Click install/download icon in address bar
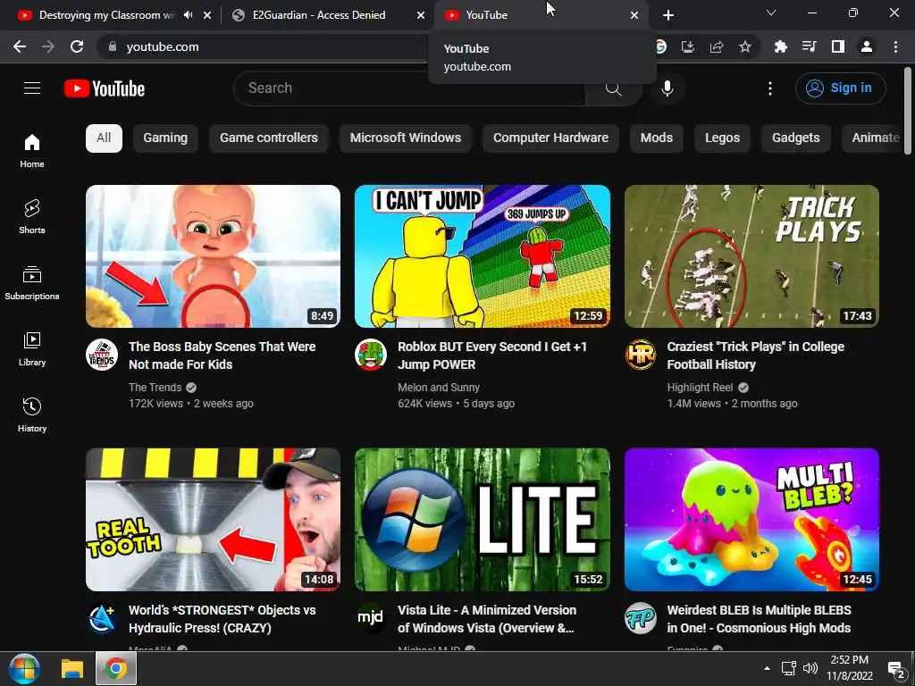The width and height of the screenshot is (915, 686). [688, 46]
